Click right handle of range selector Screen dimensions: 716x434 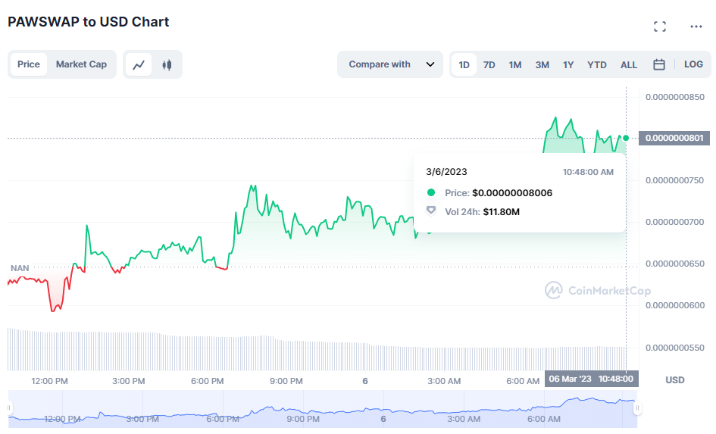pyautogui.click(x=637, y=408)
